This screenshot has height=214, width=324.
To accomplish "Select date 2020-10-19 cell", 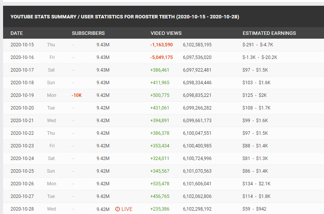I will (x=22, y=95).
